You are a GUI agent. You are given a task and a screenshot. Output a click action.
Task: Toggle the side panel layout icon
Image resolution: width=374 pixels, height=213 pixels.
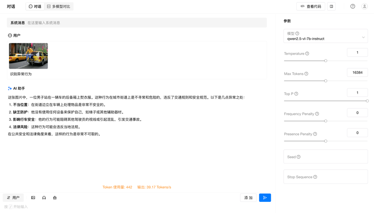tap(331, 6)
